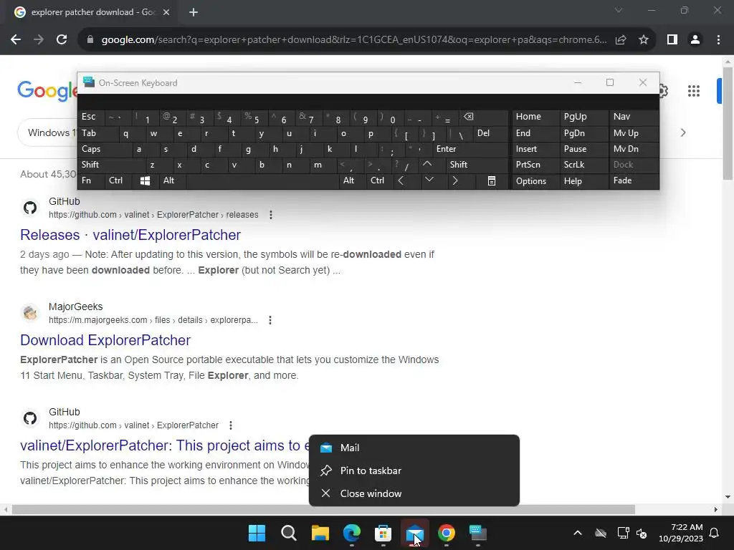Open Chrome tab search dropdown
The height and width of the screenshot is (550, 734).
[619, 10]
